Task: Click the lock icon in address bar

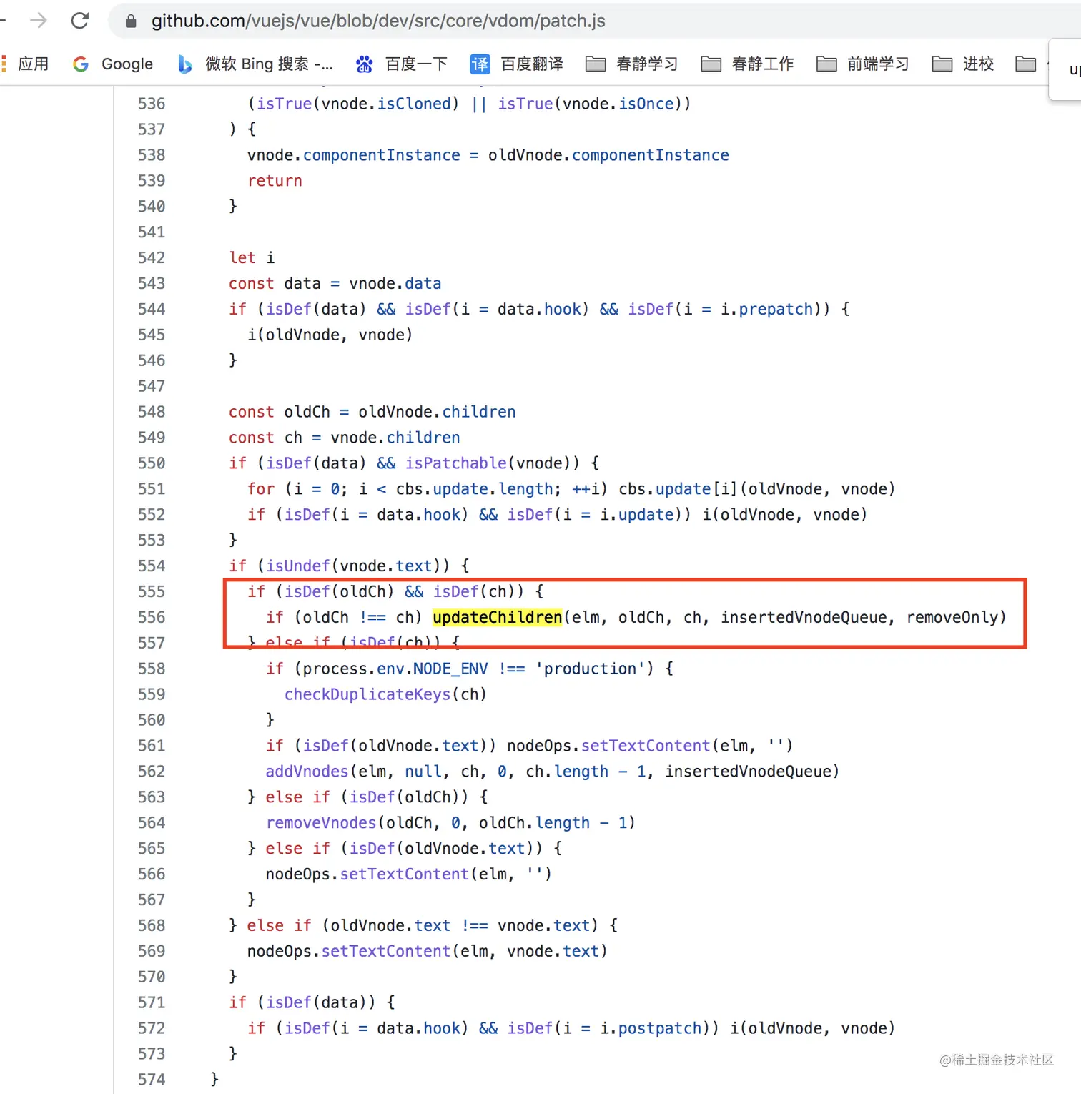Action: click(131, 21)
